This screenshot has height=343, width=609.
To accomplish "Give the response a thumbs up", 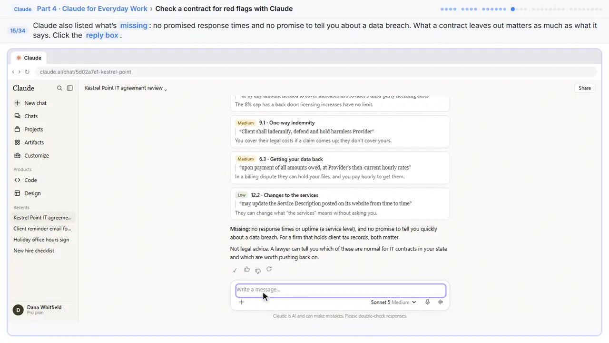I will pos(246,270).
